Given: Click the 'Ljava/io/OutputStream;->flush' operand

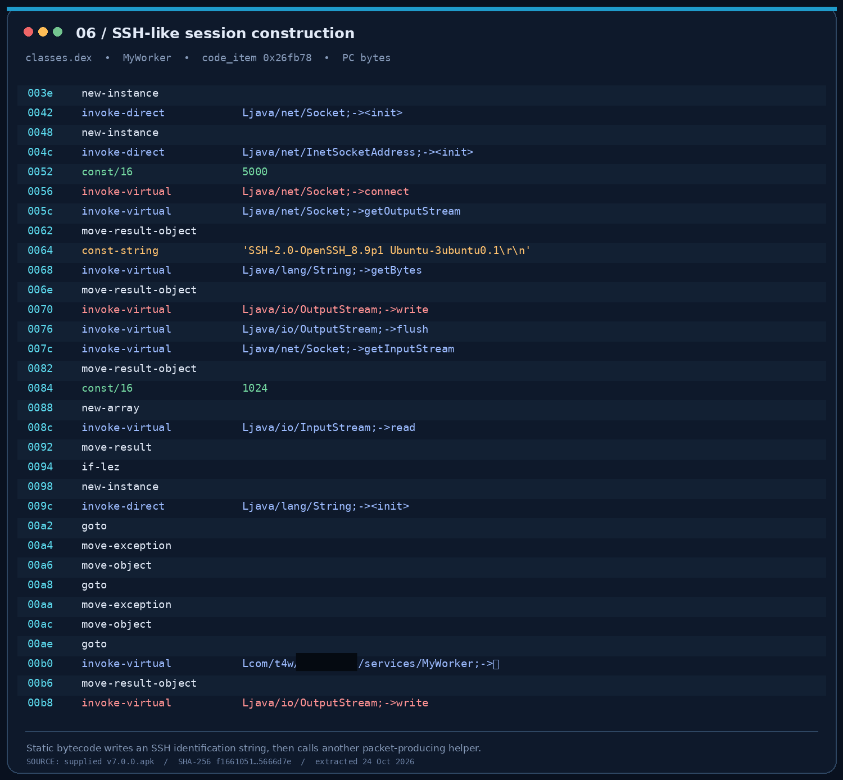Looking at the screenshot, I should click(x=336, y=329).
